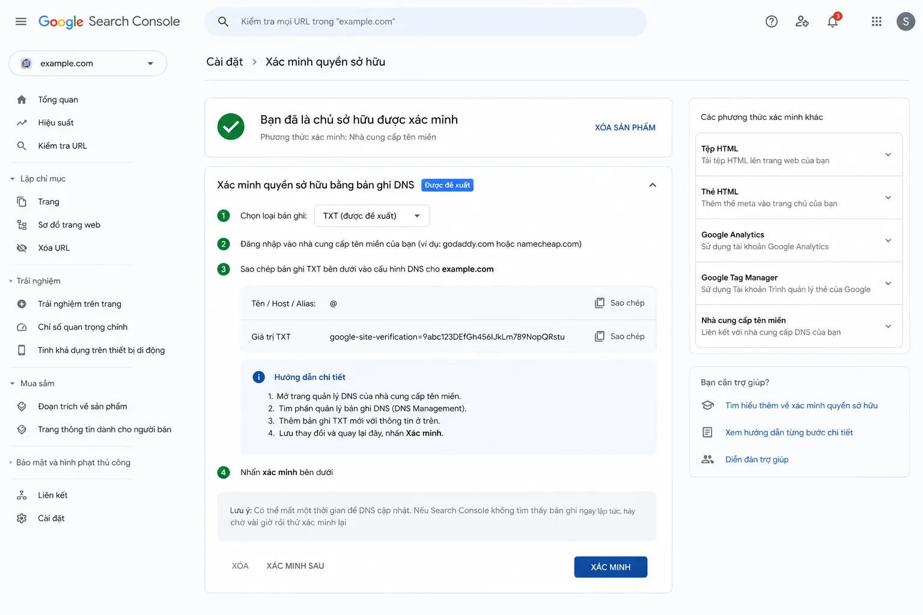This screenshot has height=615, width=923.
Task: Click the Trải nghiệm trên trang icon
Action: (x=22, y=304)
